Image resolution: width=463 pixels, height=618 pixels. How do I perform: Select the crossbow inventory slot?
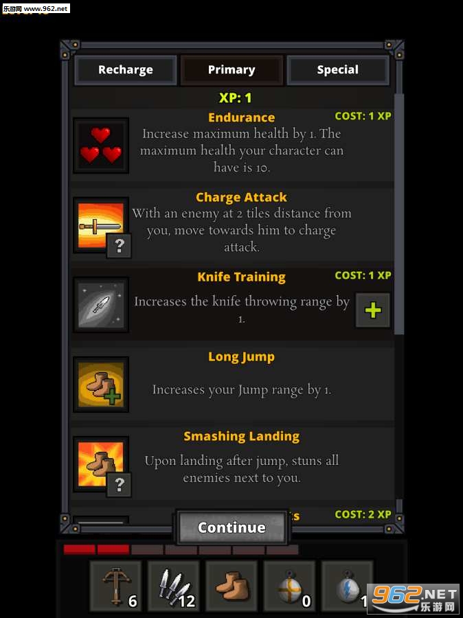(x=115, y=586)
